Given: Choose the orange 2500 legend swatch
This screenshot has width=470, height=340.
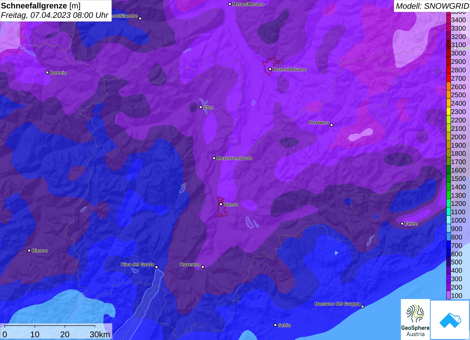Looking at the screenshot, I should (x=449, y=95).
